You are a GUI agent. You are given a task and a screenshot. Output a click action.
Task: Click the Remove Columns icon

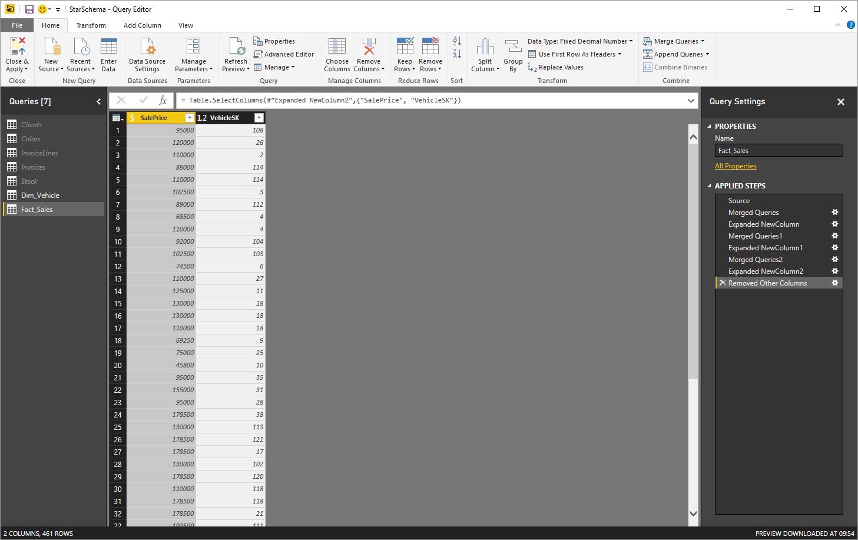point(369,47)
